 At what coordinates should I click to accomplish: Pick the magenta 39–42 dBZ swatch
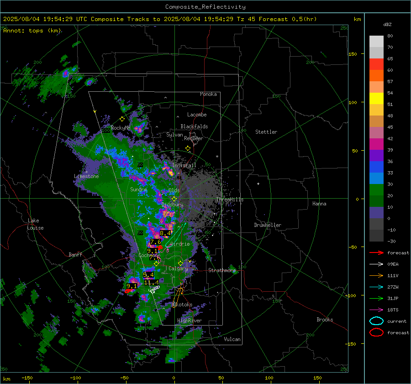[x=376, y=144]
